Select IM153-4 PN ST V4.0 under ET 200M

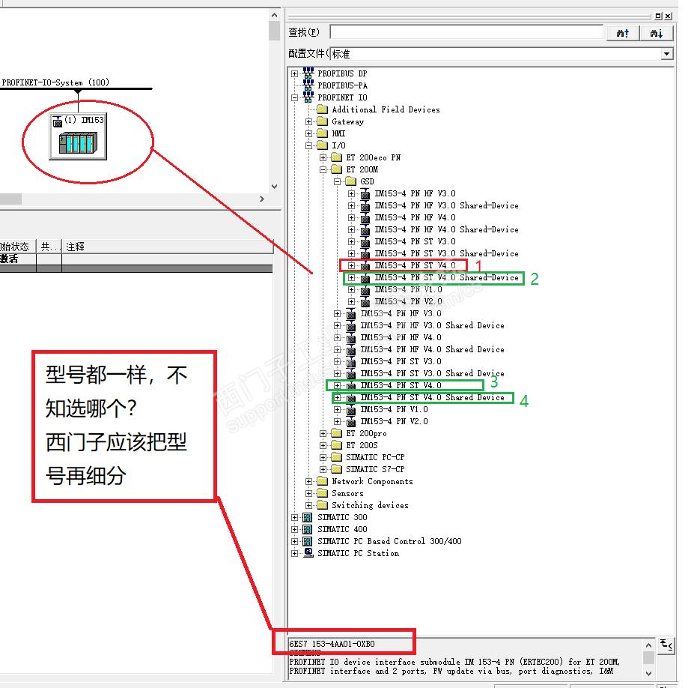[x=401, y=385]
